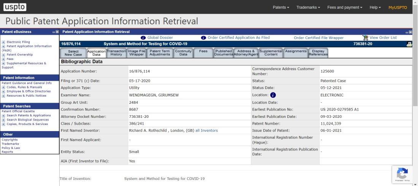The width and height of the screenshot is (418, 186).
Task: Open the Patents dropdown menu
Action: click(281, 8)
